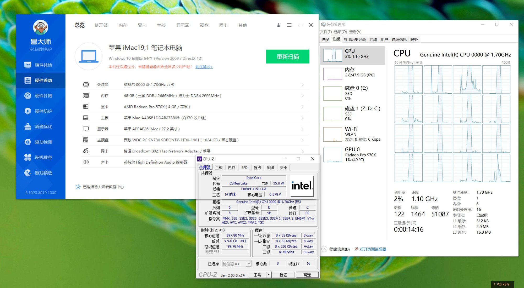Open CPU-Z 工具 dropdown arrow
The width and height of the screenshot is (524, 288).
tap(269, 275)
